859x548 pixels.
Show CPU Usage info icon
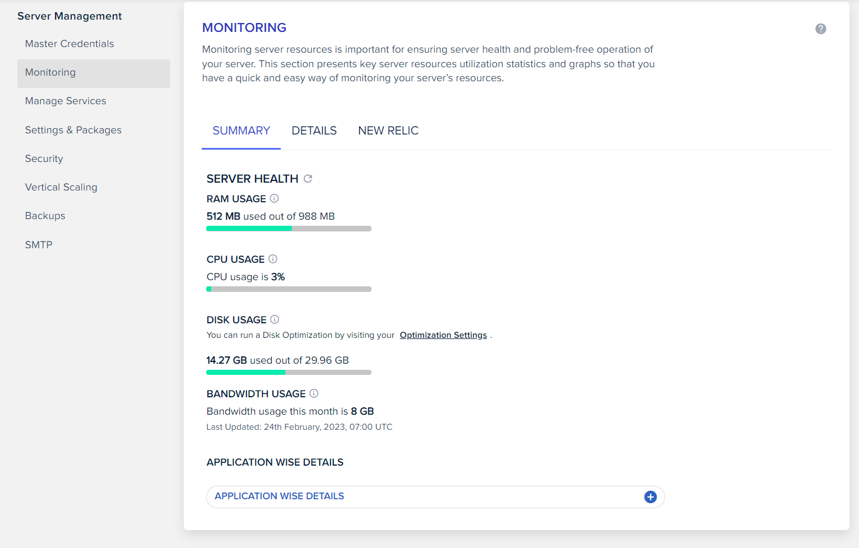point(273,259)
